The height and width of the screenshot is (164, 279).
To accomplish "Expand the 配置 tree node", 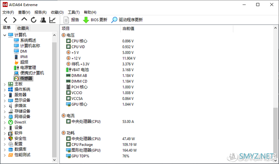I will pos(5,144).
